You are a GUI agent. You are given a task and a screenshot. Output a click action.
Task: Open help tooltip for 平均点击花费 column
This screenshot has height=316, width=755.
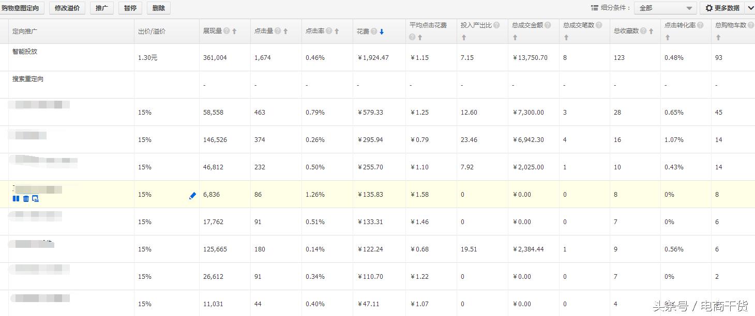(413, 37)
